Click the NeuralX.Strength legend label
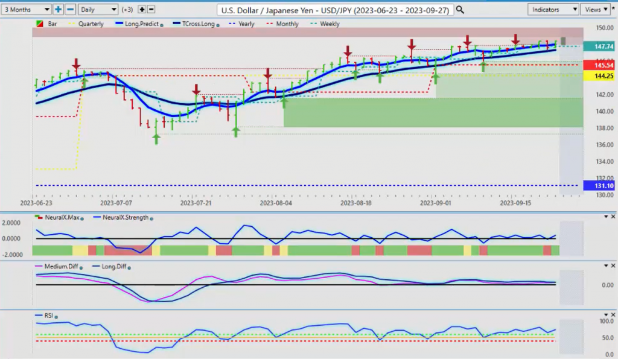Image resolution: width=618 pixels, height=359 pixels. (126, 218)
